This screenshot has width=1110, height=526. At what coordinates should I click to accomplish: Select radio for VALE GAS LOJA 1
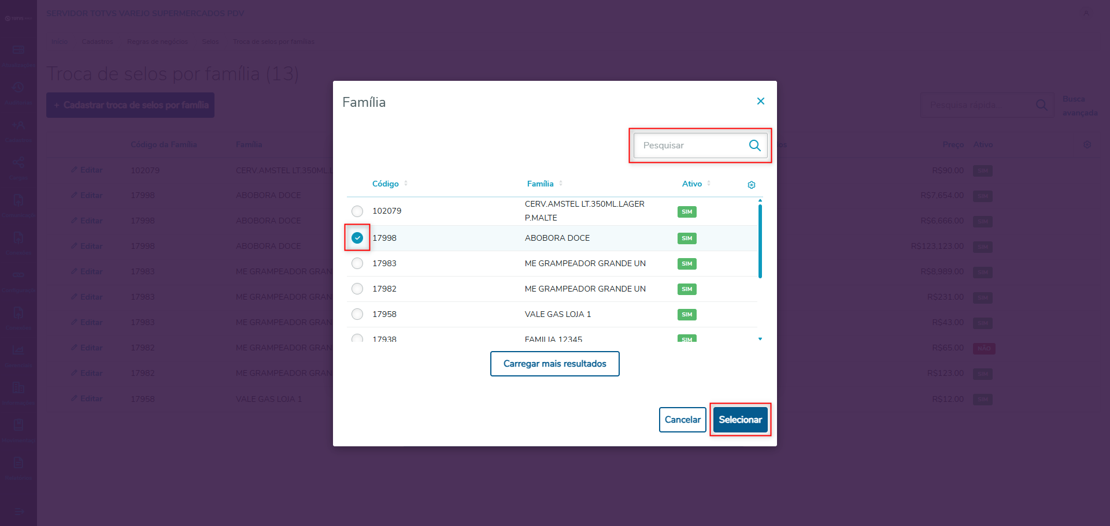point(357,314)
